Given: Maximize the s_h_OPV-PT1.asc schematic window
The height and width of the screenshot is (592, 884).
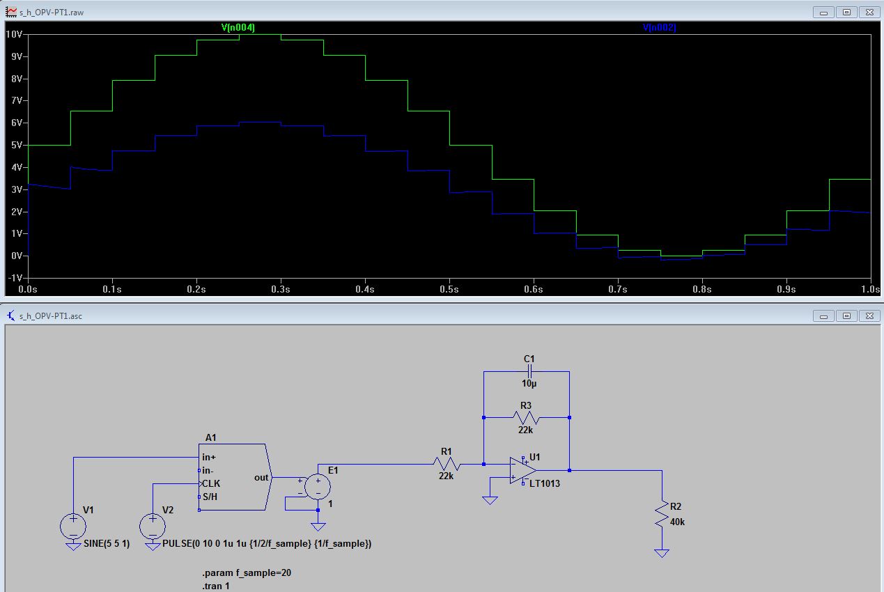Looking at the screenshot, I should (x=846, y=316).
